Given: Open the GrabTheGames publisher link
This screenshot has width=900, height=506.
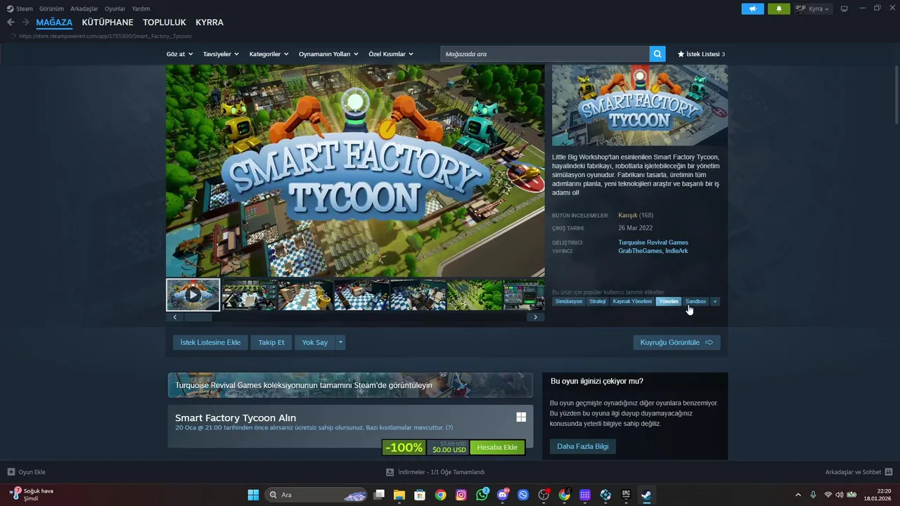Looking at the screenshot, I should click(640, 251).
